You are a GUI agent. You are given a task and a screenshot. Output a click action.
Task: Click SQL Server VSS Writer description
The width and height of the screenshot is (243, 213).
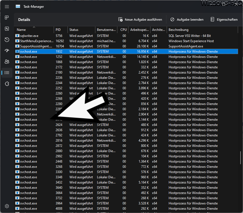pyautogui.click(x=190, y=36)
